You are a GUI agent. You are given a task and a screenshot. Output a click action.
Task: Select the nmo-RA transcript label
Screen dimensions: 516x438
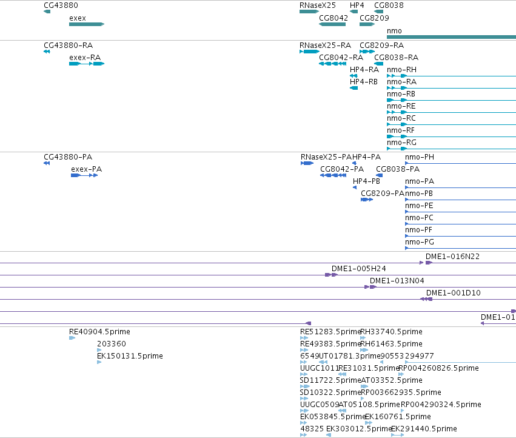401,82
